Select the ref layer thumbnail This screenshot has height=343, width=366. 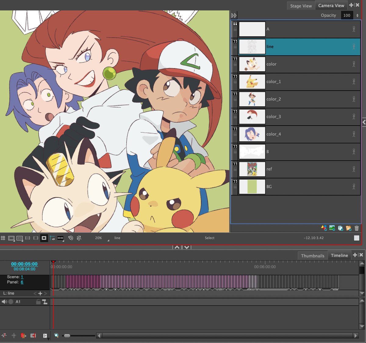click(252, 169)
